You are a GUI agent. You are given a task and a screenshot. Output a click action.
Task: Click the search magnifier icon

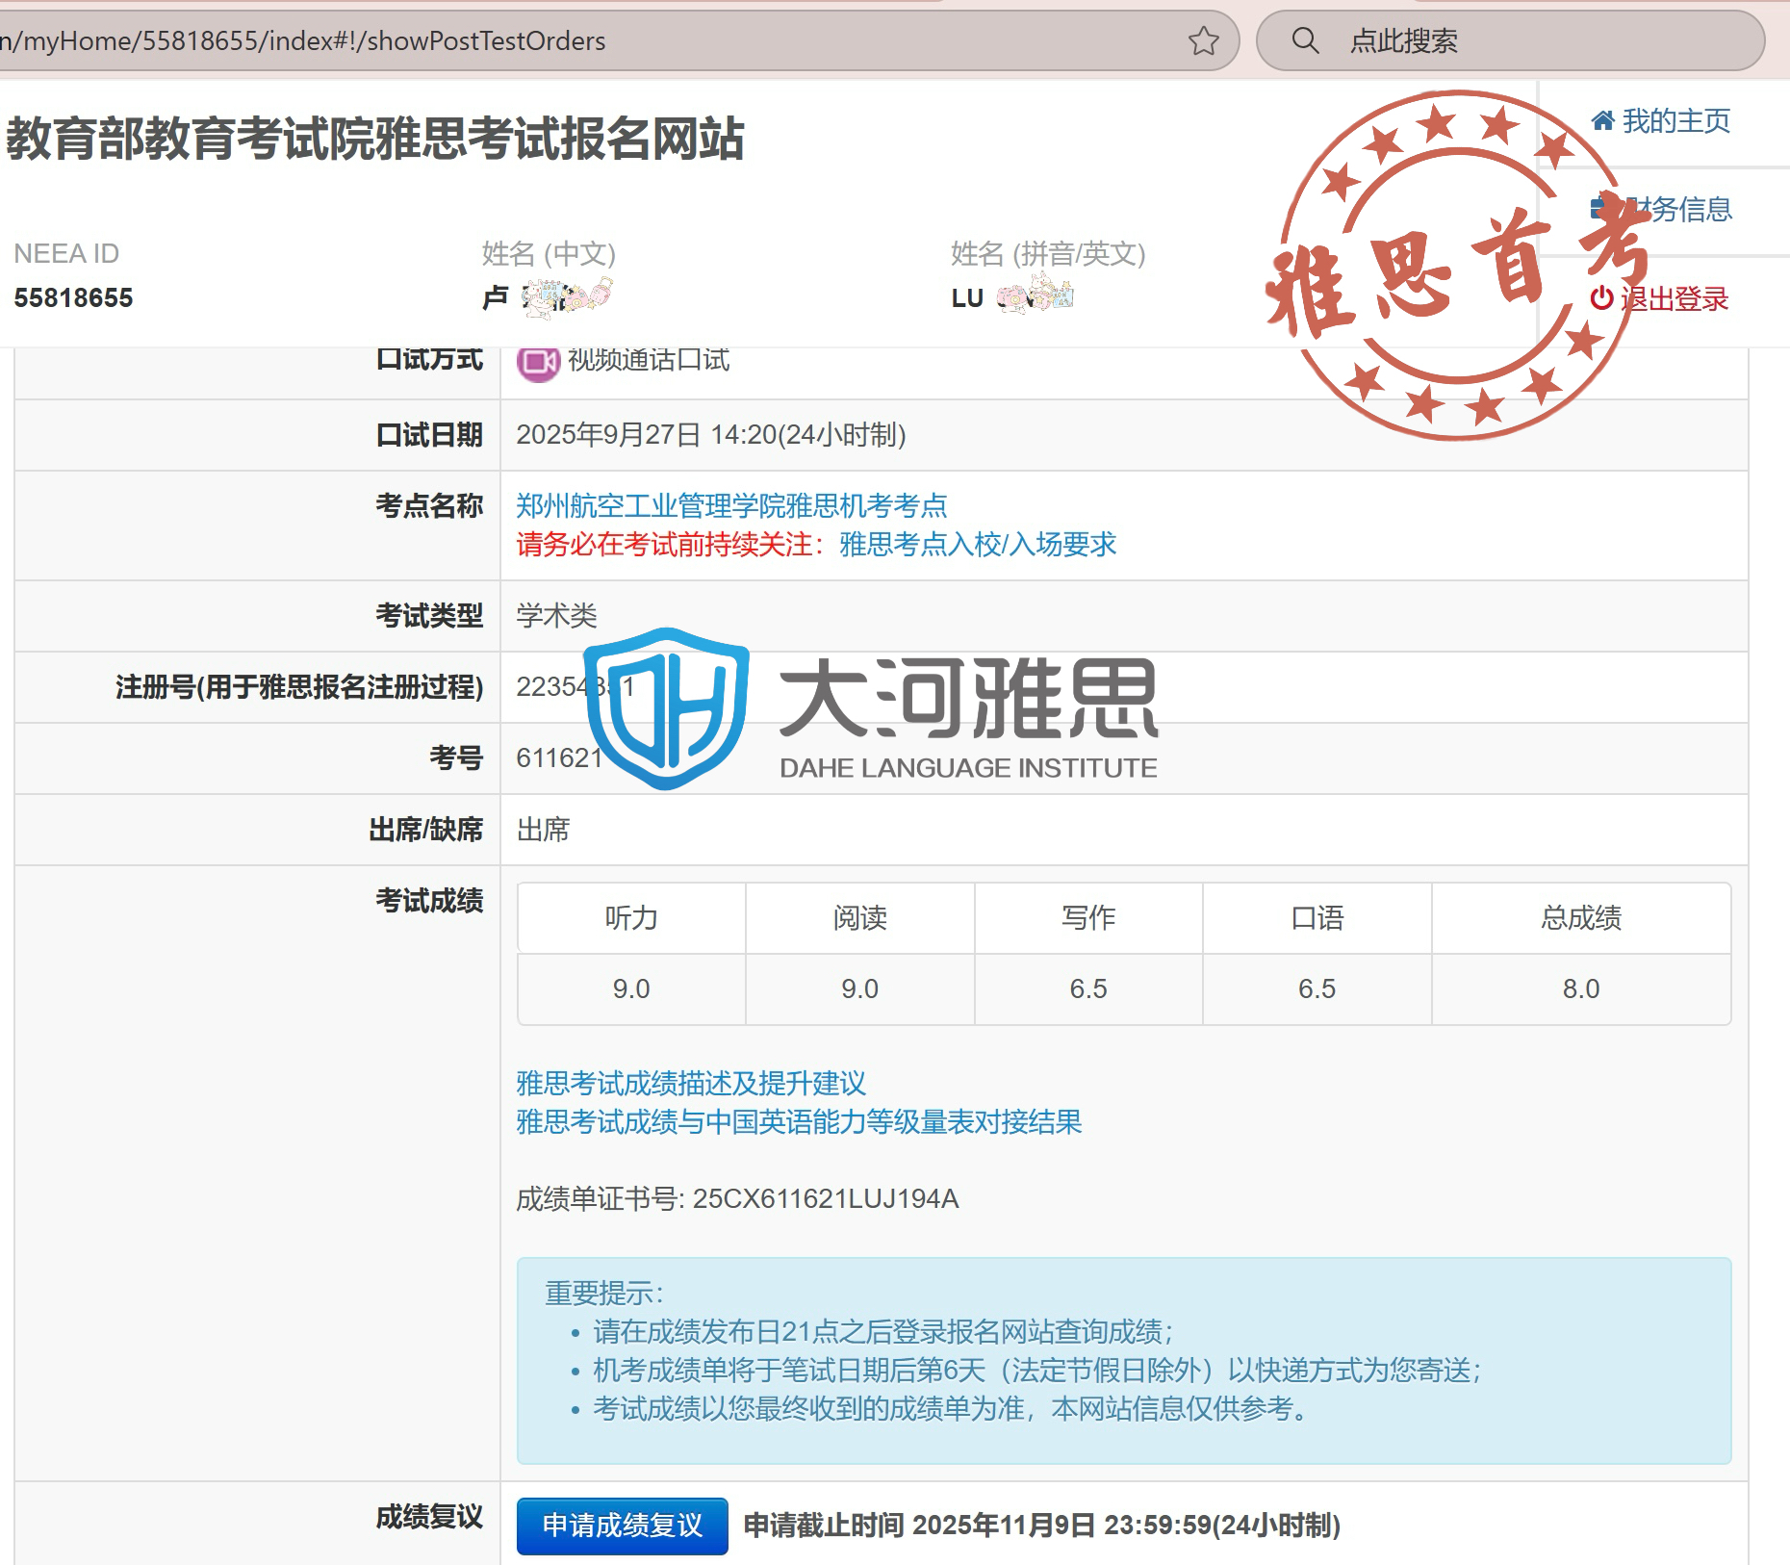1305,40
